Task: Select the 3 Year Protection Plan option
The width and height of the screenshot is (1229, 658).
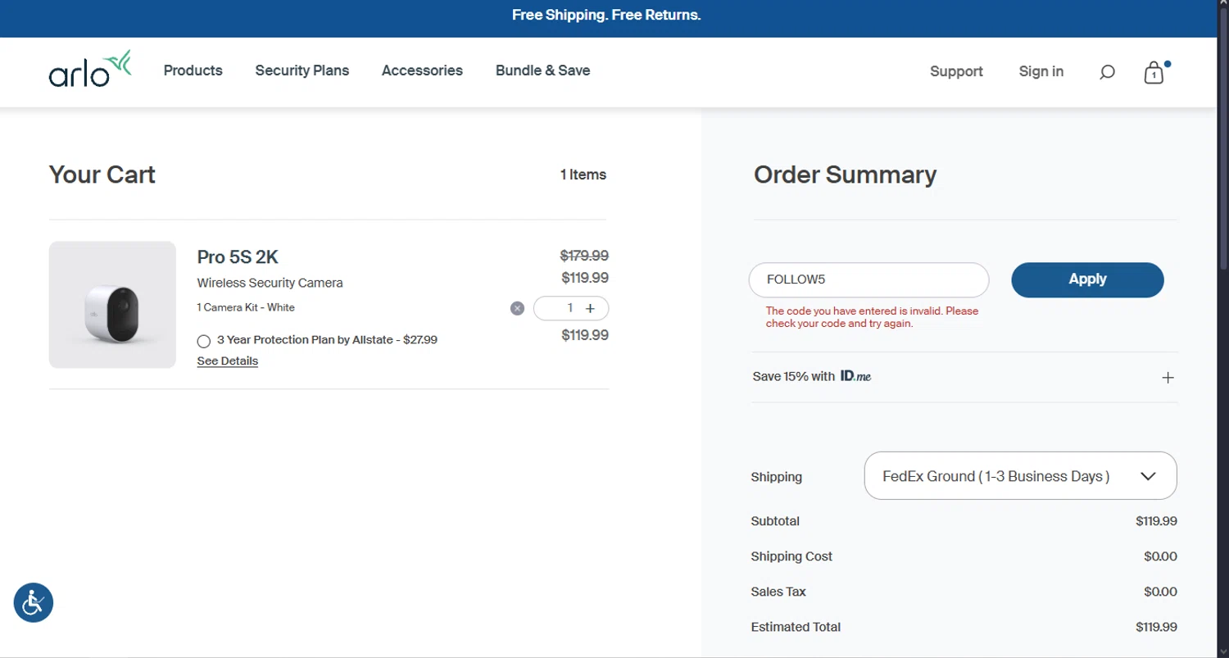Action: click(x=204, y=341)
